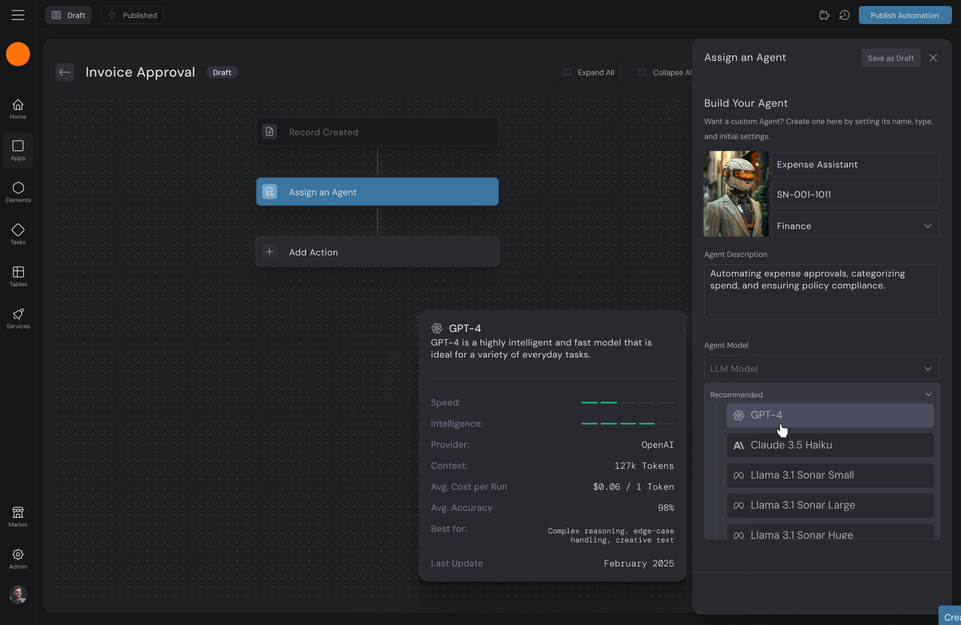Click the Publish Automation button

(905, 15)
